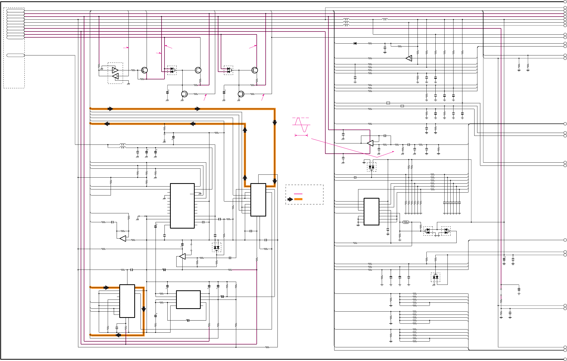Select the isolated single connector pin on the left
The image size is (567, 361).
tap(16, 55)
